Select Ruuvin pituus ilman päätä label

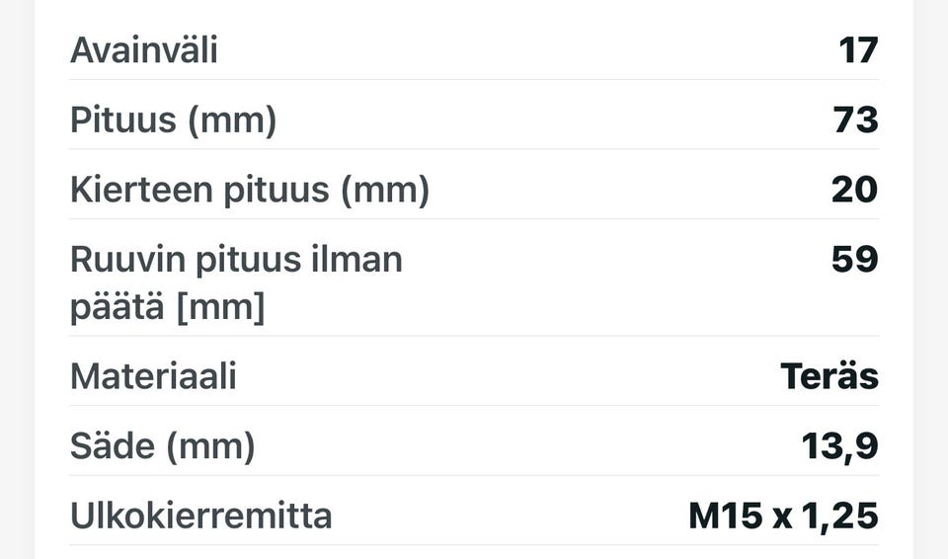click(236, 282)
